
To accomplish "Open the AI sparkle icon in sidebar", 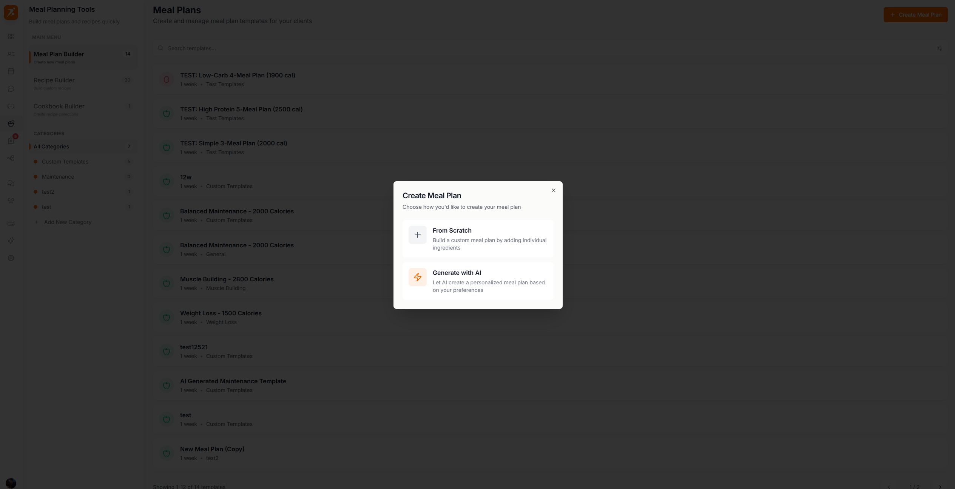I will tap(11, 241).
